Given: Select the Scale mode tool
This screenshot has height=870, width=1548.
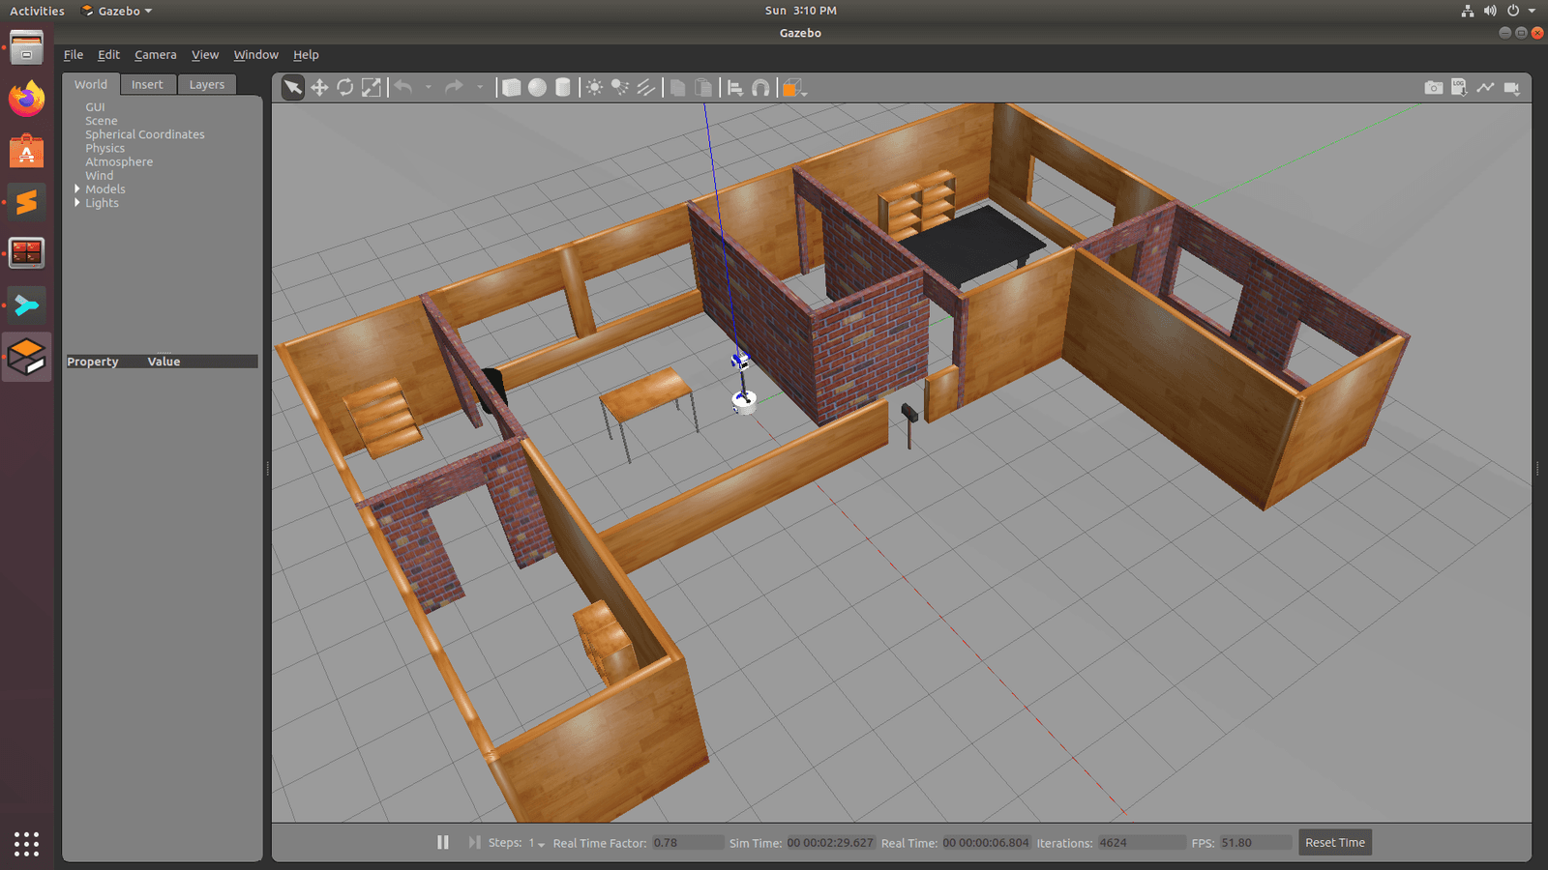Looking at the screenshot, I should 372,88.
